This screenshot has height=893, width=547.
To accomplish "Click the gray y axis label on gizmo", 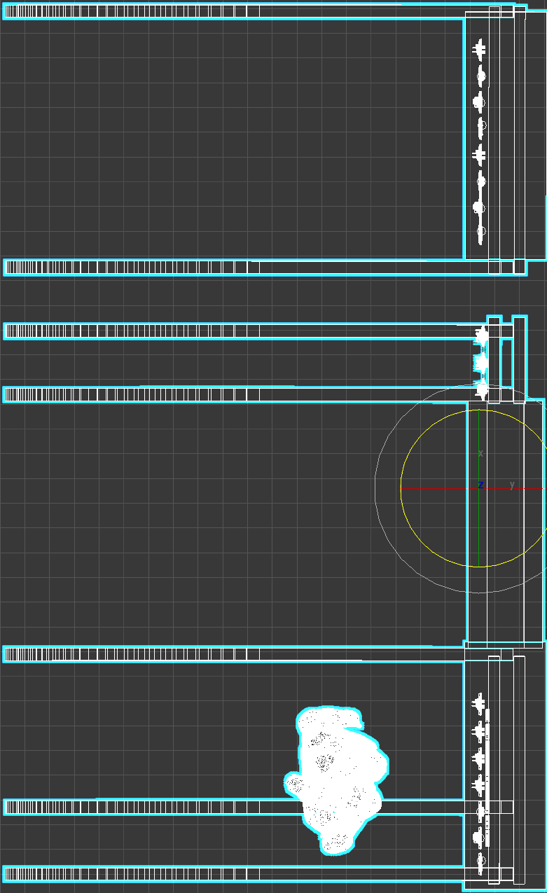I will pyautogui.click(x=512, y=485).
